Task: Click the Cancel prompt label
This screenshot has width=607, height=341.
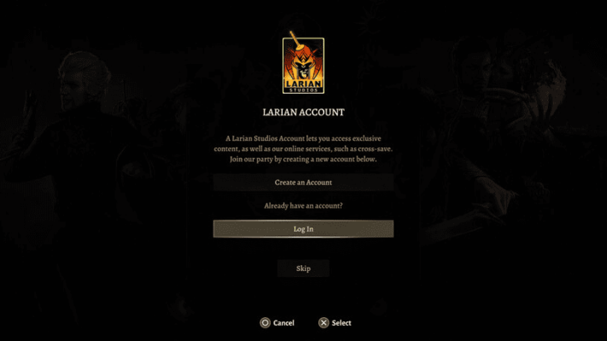Action: (x=283, y=323)
